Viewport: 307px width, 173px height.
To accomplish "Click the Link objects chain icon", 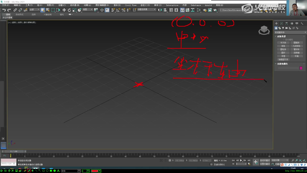I will click(x=15, y=10).
